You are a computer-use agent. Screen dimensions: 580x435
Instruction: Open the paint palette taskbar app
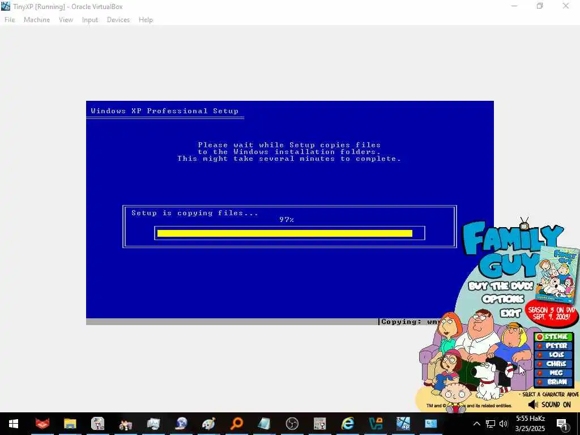coord(208,424)
